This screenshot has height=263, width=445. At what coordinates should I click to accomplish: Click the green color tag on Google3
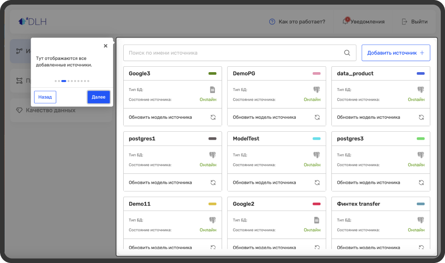tap(212, 73)
